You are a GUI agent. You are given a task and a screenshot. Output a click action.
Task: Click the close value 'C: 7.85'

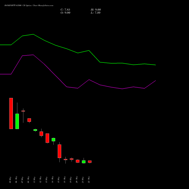[65, 10]
